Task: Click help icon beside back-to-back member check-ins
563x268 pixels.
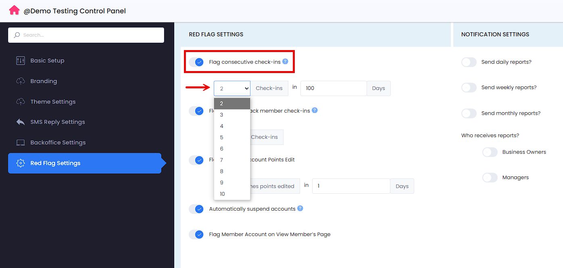Action: tap(315, 110)
